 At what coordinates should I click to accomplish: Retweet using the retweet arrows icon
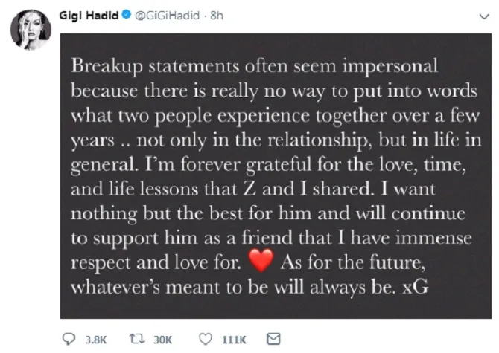click(138, 339)
